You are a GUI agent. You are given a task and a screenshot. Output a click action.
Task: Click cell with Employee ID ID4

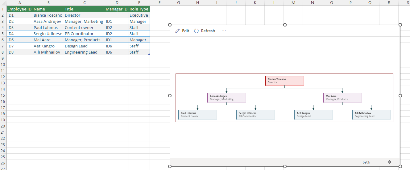pos(20,34)
